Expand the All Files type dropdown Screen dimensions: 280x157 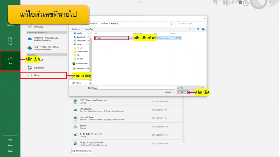pyautogui.click(x=191, y=88)
